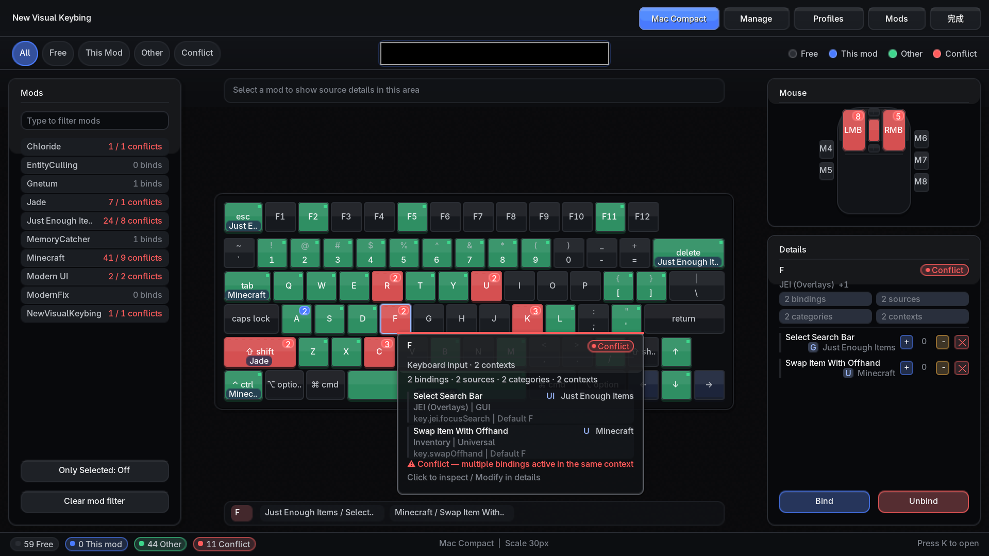
Task: Toggle the 59 Free status chip
Action: click(35, 544)
